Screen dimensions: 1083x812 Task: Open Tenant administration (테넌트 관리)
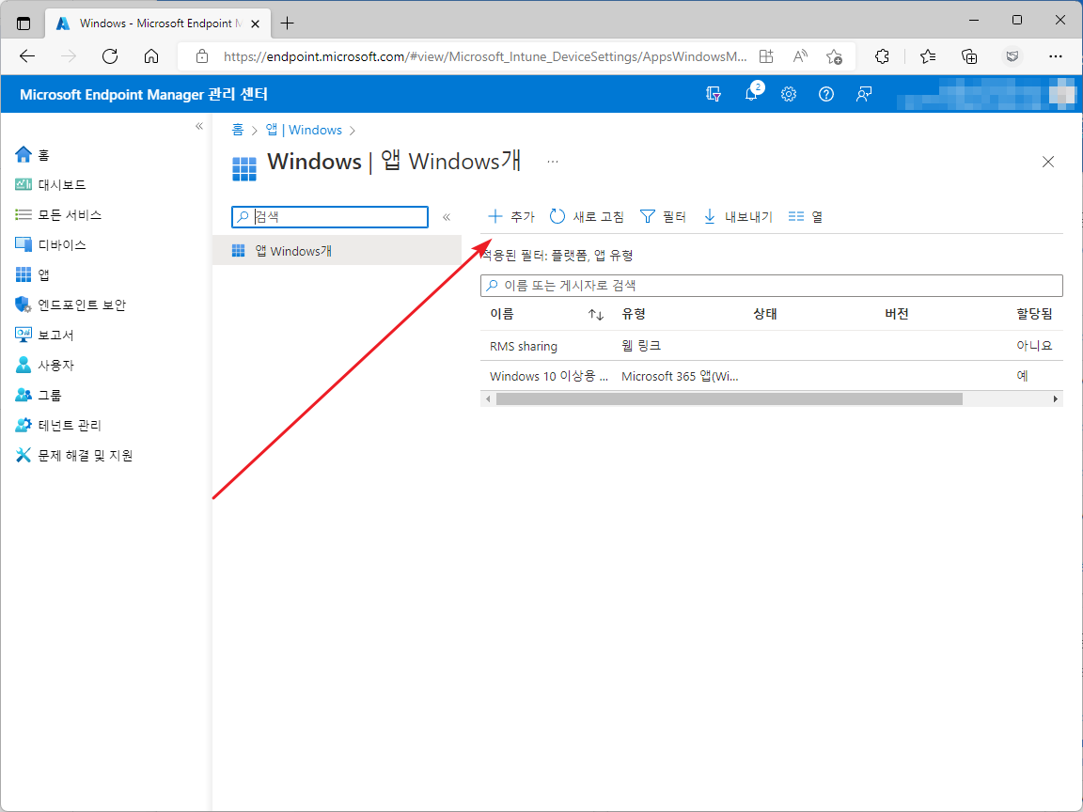(58, 425)
